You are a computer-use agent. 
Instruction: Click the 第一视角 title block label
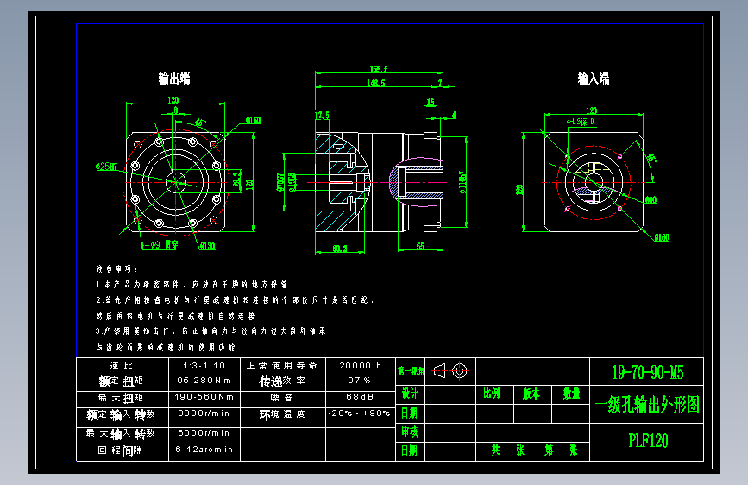tap(411, 371)
